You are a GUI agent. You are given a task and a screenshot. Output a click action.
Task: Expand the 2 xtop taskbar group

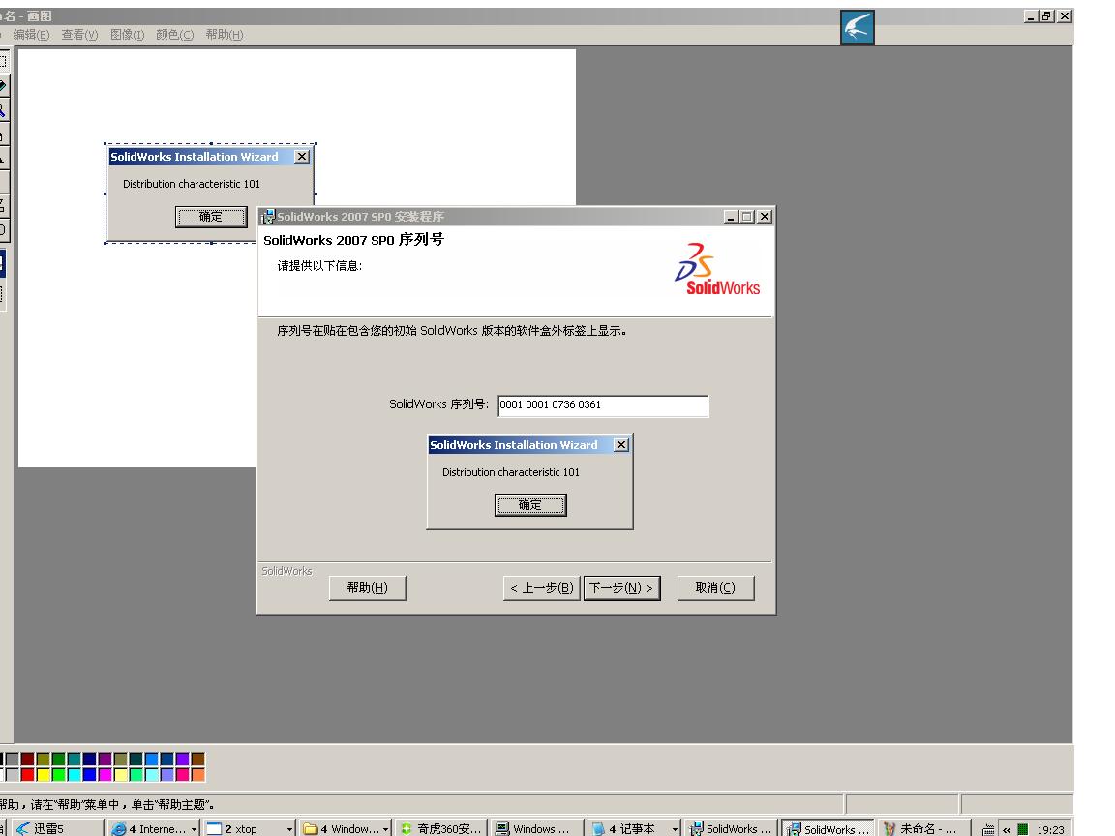pos(250,828)
